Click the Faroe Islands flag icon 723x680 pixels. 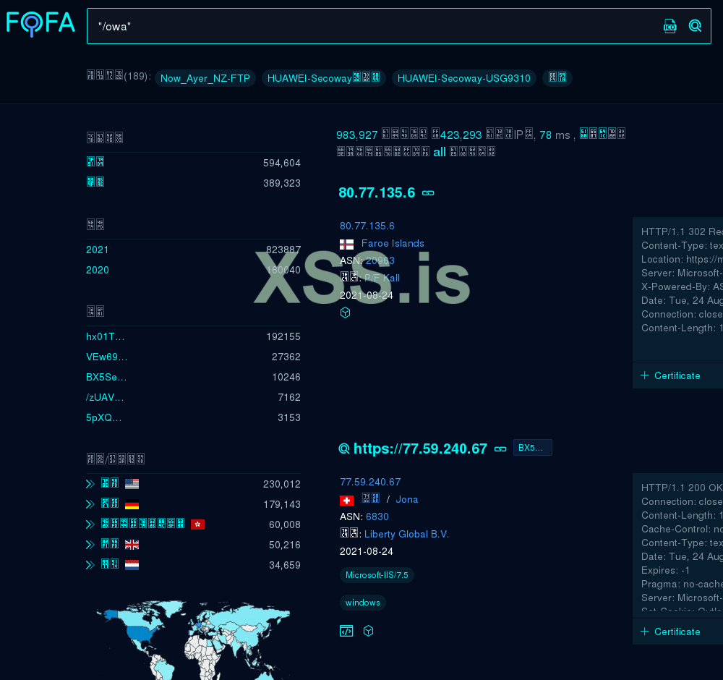[x=346, y=244]
